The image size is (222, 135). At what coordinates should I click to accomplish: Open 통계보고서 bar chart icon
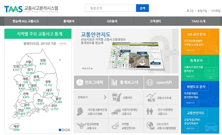tap(114, 82)
